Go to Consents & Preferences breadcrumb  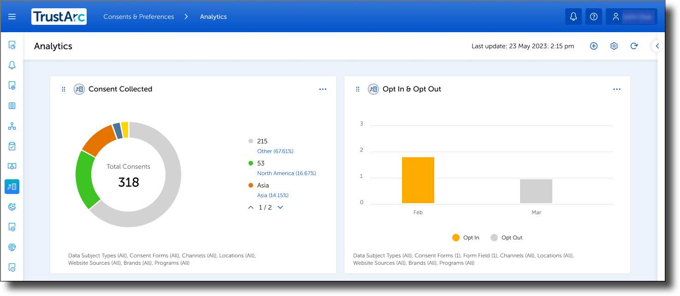(x=139, y=17)
